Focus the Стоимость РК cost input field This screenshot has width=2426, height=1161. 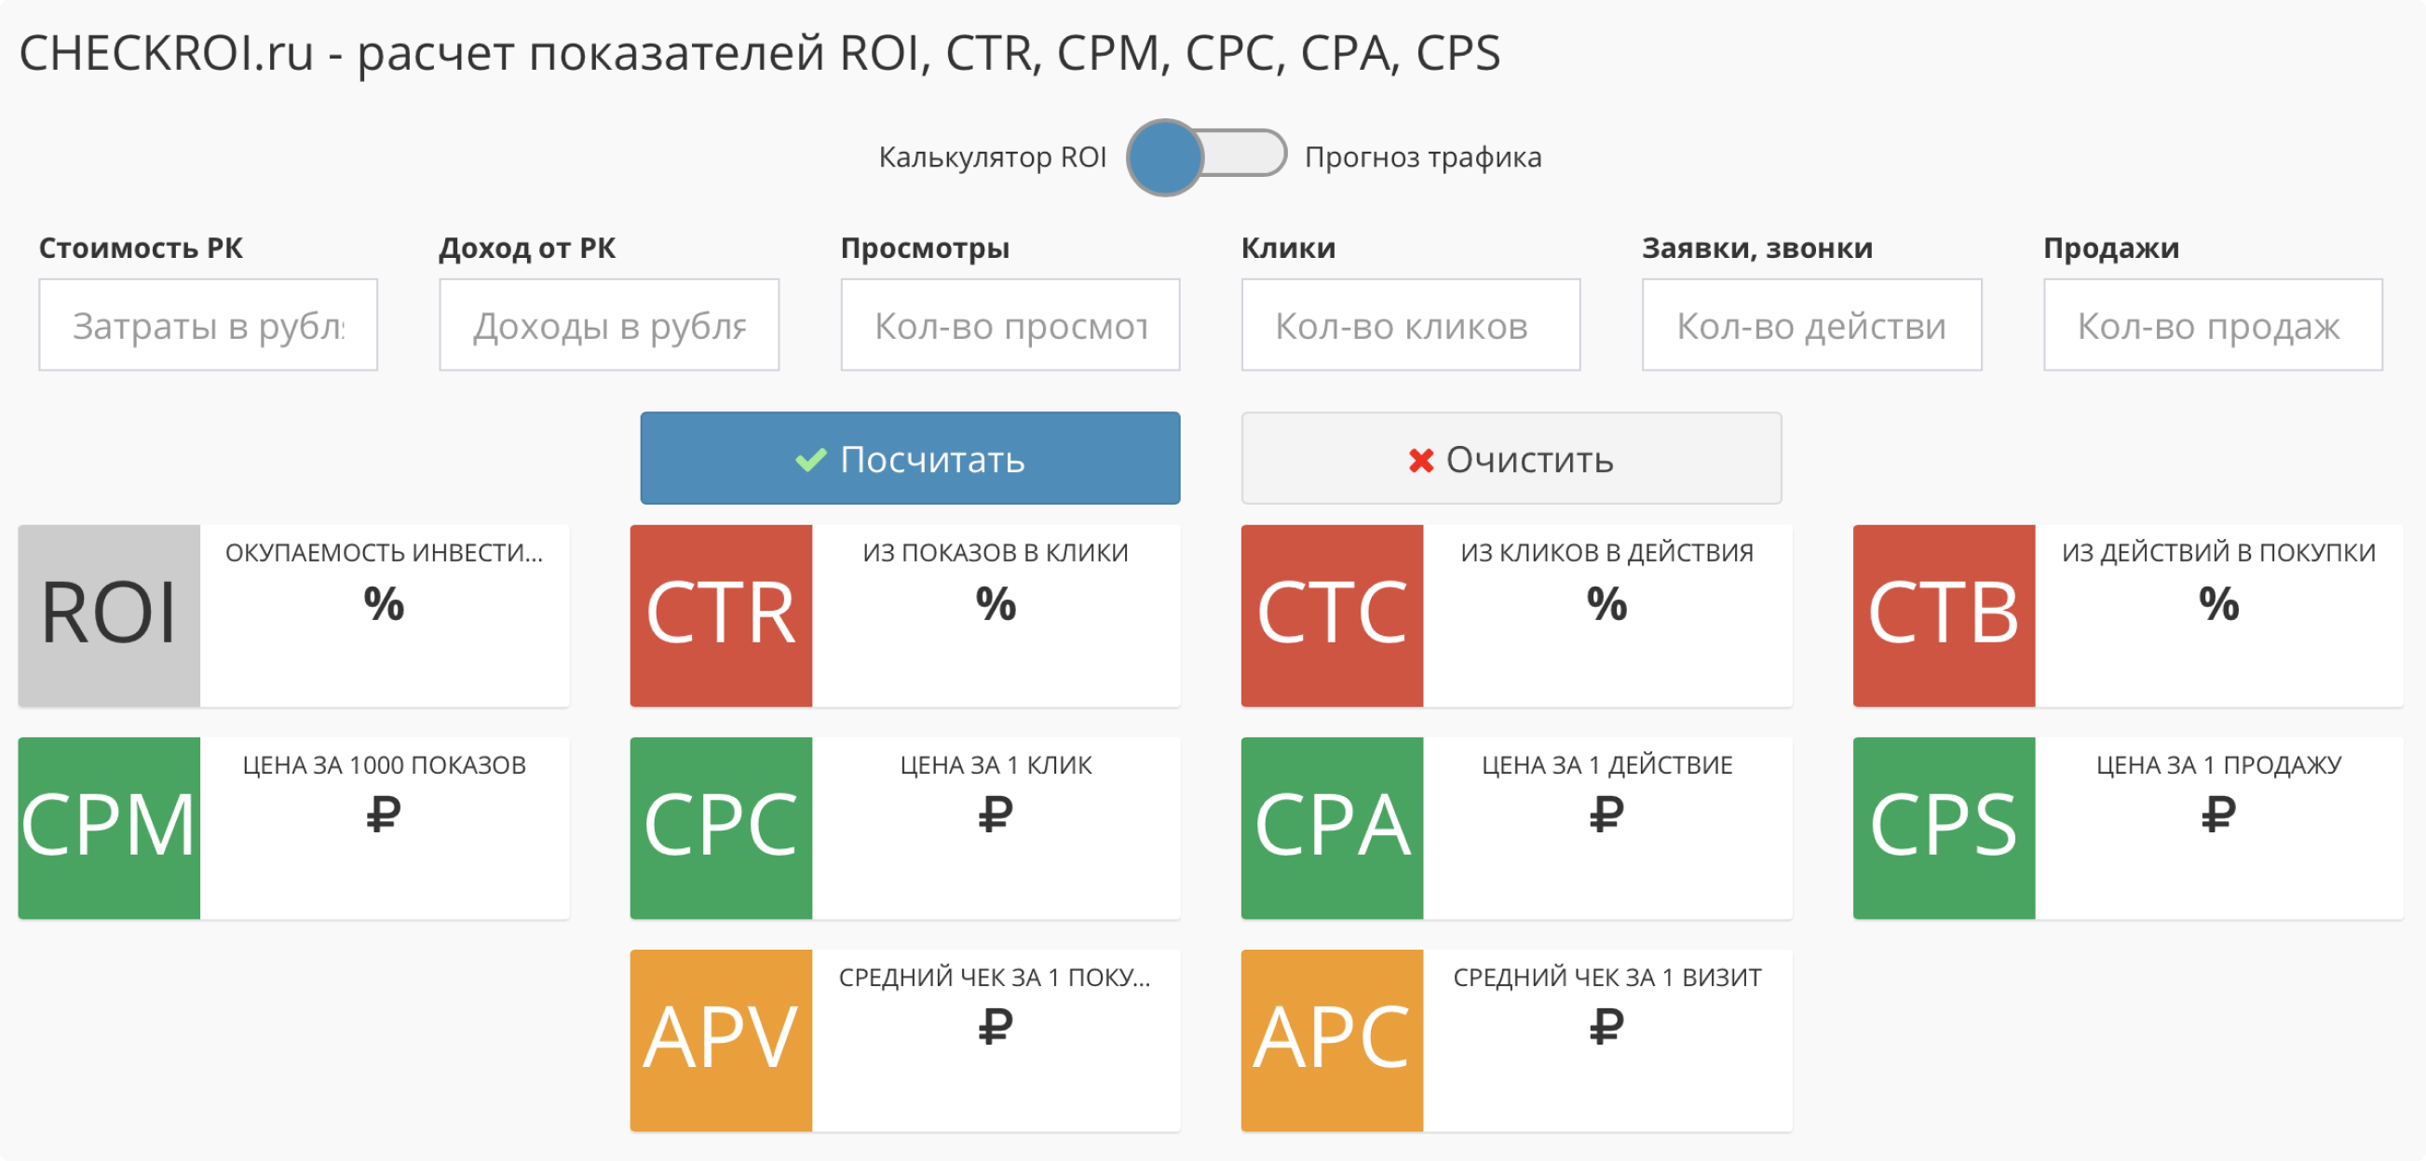[208, 325]
